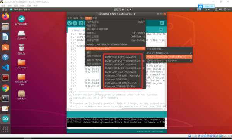Screen dimensions: 232x139
Task: Launch LibreOffice Writer from the dock
Action: point(5,37)
